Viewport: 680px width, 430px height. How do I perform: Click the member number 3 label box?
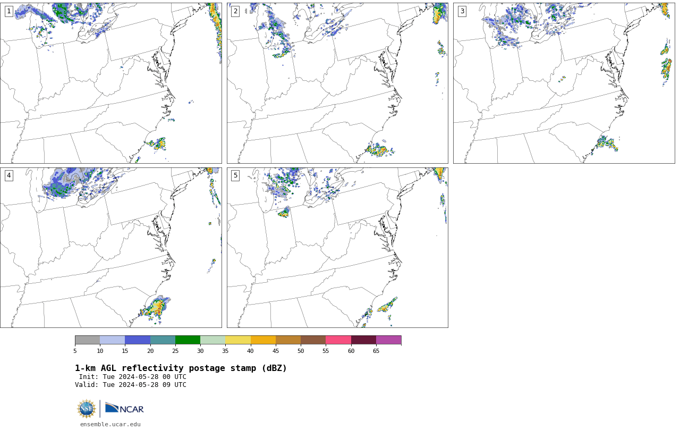462,11
